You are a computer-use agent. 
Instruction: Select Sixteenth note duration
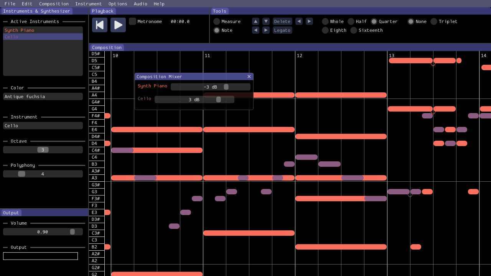354,30
